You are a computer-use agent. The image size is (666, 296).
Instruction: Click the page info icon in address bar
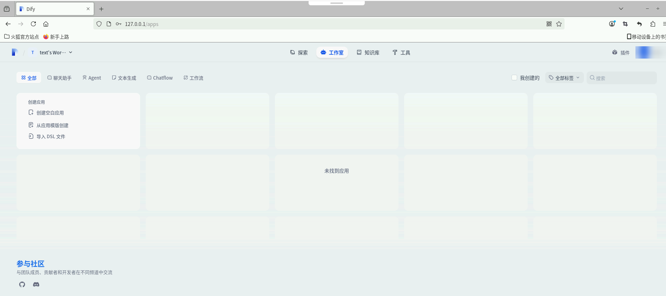point(109,24)
